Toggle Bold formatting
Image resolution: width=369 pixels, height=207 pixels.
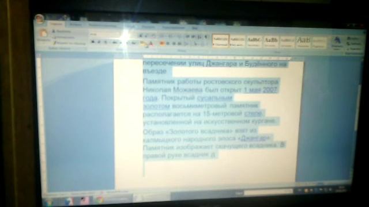pos(93,42)
